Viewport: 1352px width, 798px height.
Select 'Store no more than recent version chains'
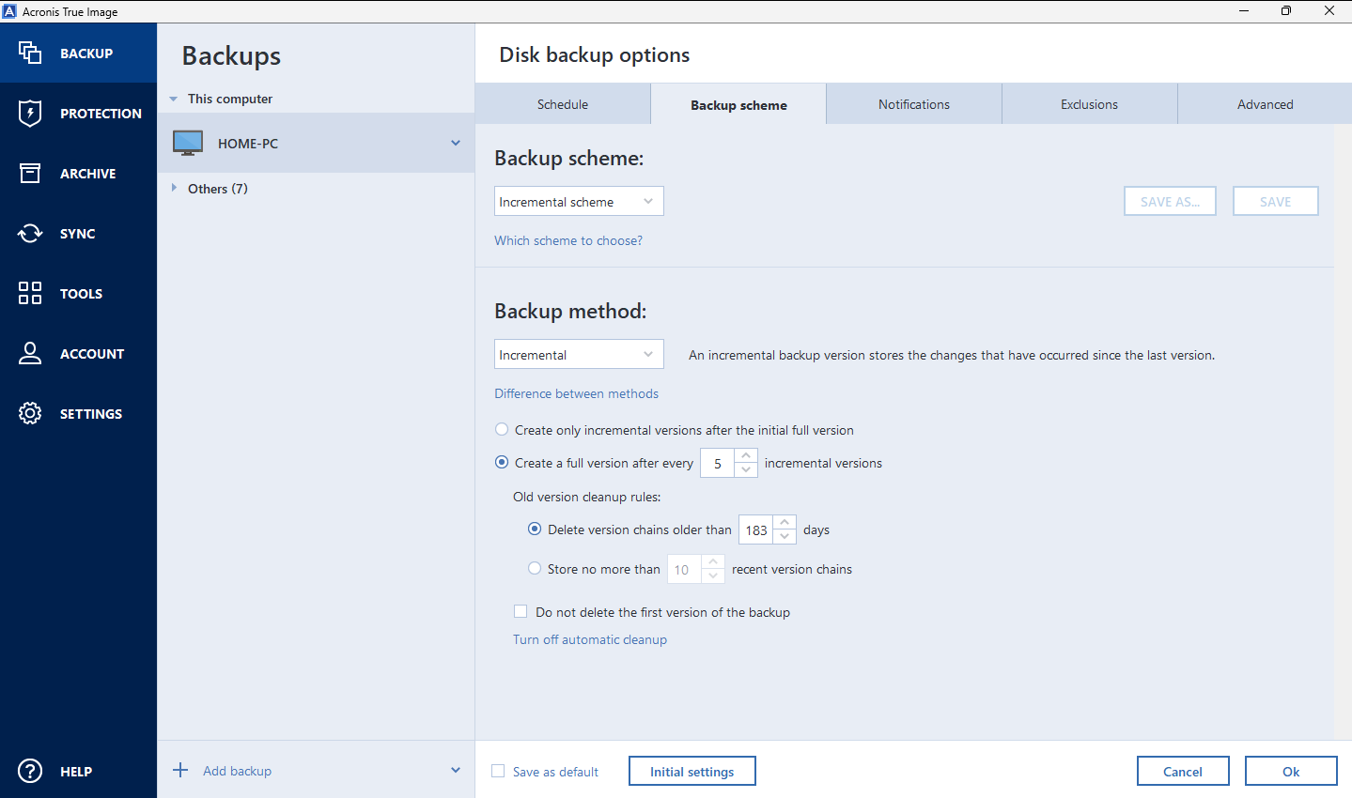[x=535, y=568]
